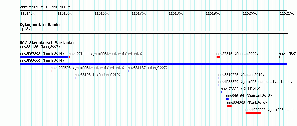297x126 pixels.
Task: Click the blue bar under nsv946164
Action: 228,99
